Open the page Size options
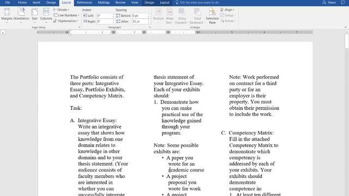The image size is (349, 196). pyautogui.click(x=34, y=15)
